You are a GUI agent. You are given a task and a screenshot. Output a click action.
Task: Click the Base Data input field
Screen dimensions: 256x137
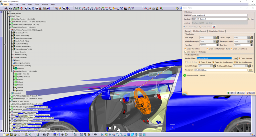tap(219, 15)
